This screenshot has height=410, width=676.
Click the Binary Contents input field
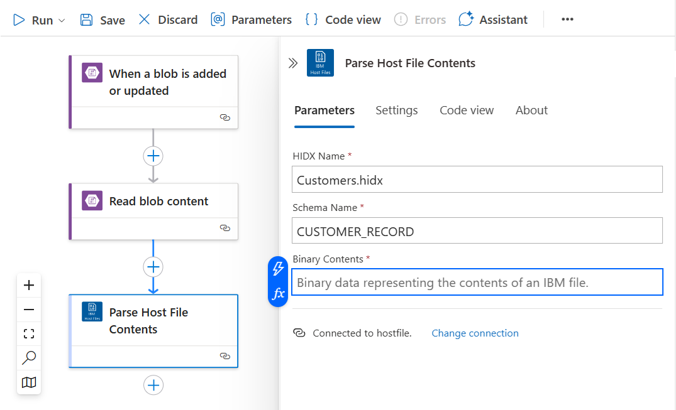477,283
